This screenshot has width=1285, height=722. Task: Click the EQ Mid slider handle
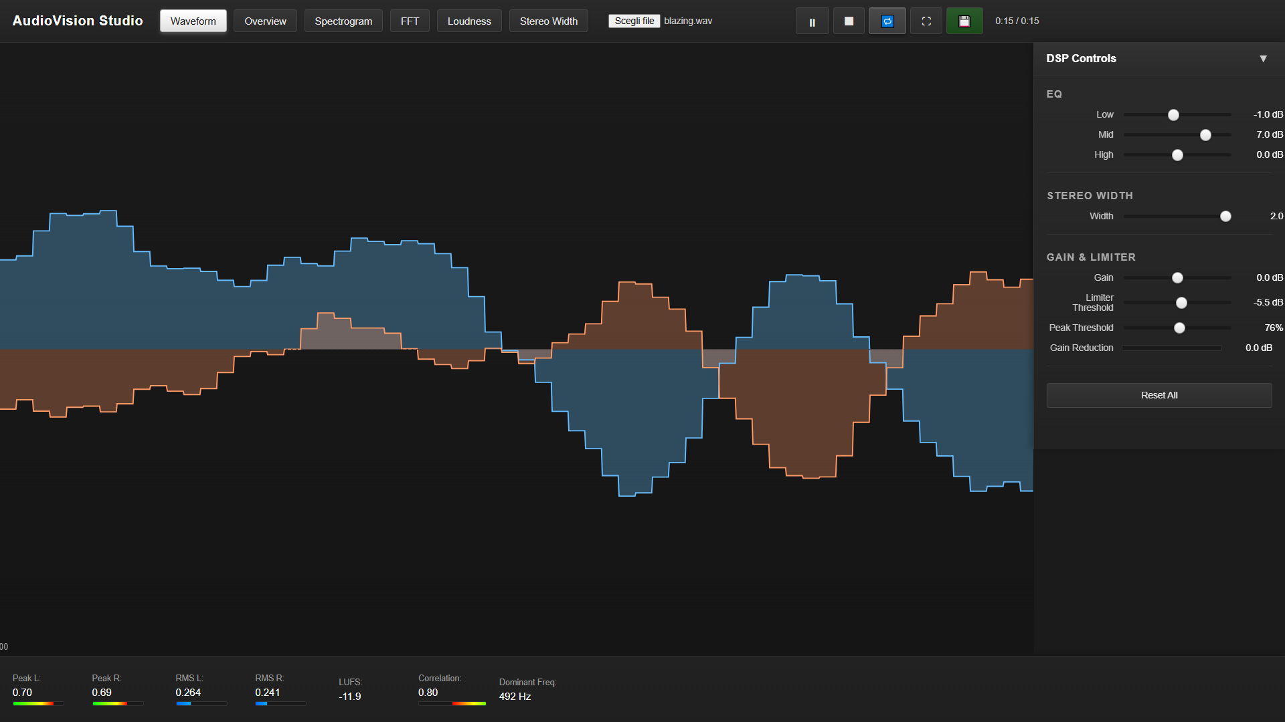click(1205, 135)
